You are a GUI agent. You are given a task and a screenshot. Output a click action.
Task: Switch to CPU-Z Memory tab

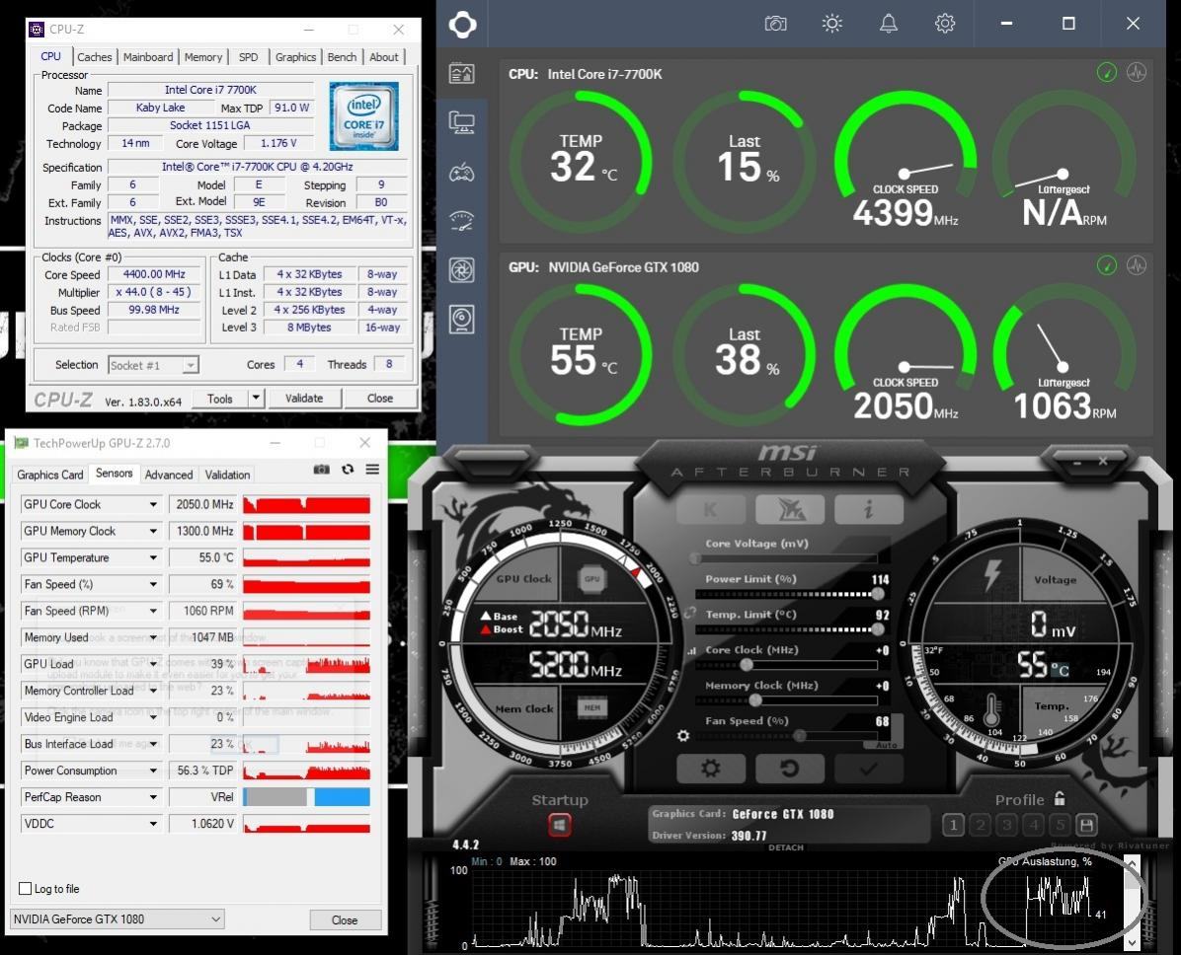(x=202, y=57)
